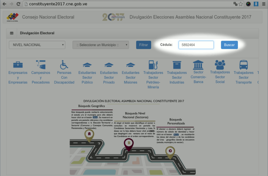Viewport: 268px width, 176px height.
Task: Click the round color extension icon
Action: 248,4
